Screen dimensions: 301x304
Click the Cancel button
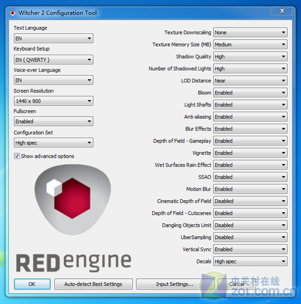[x=237, y=284]
